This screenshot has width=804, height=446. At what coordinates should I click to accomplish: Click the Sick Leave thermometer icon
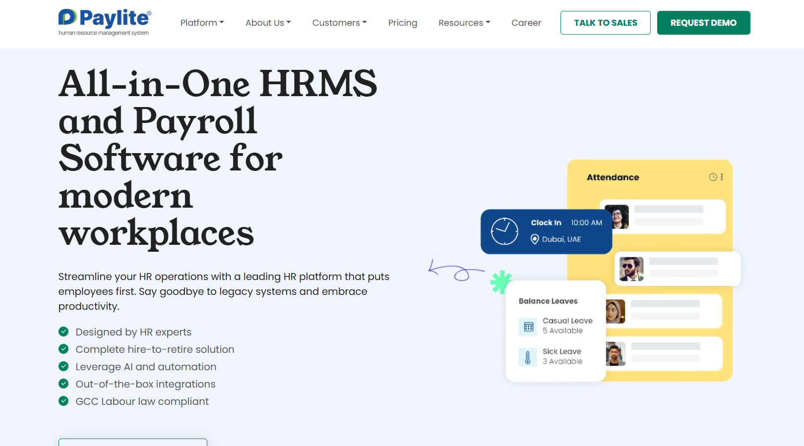tap(528, 357)
